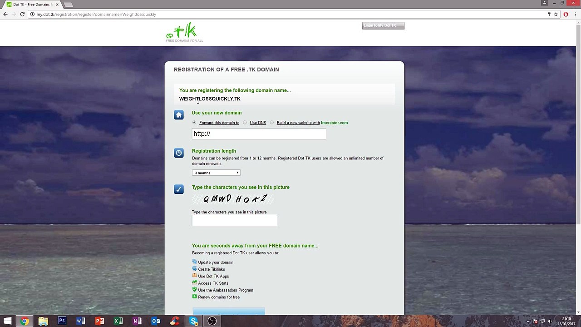Open a new browser tab
The width and height of the screenshot is (581, 327).
coord(68,5)
